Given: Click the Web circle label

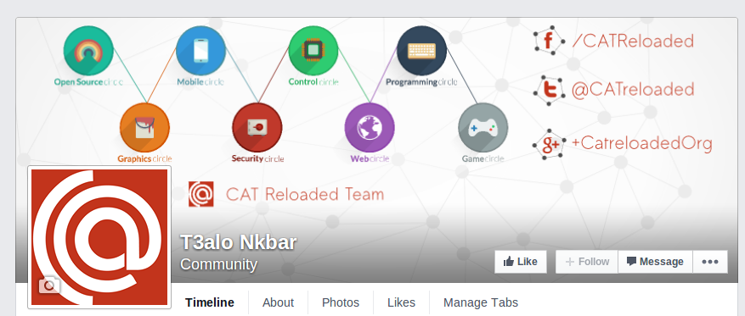Looking at the screenshot, I should [x=370, y=158].
